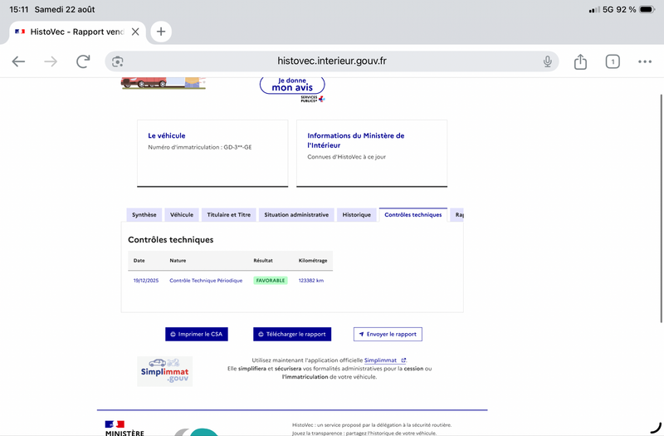The width and height of the screenshot is (664, 436).
Task: Click the Nature column header
Action: (x=178, y=261)
